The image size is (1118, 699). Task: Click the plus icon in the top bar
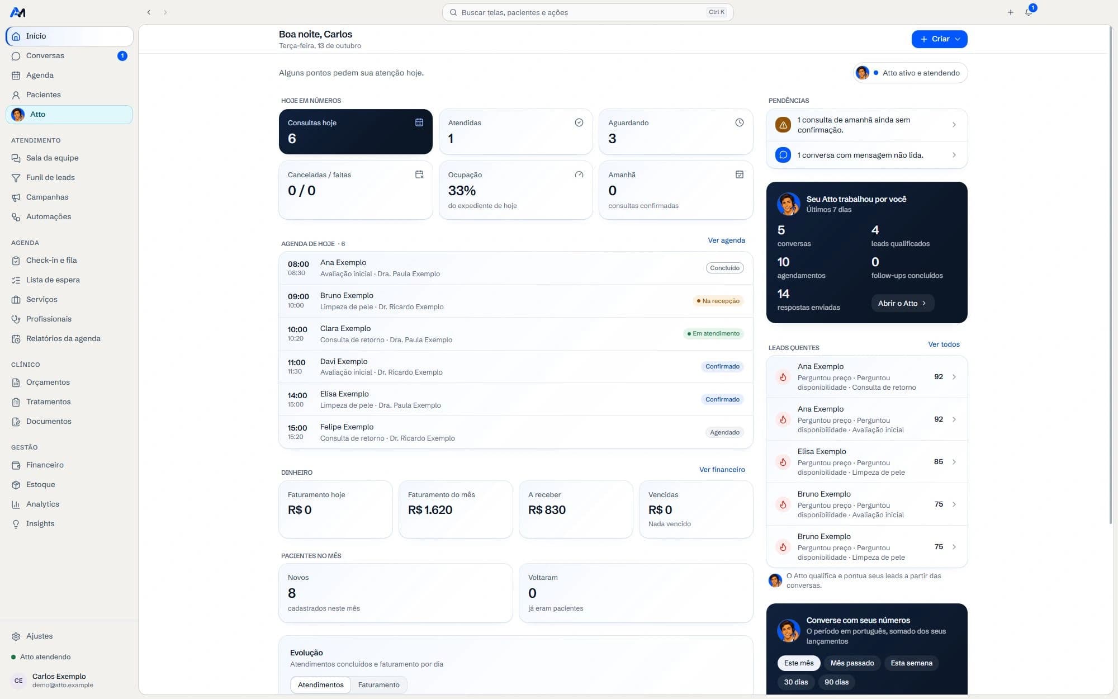[1010, 12]
